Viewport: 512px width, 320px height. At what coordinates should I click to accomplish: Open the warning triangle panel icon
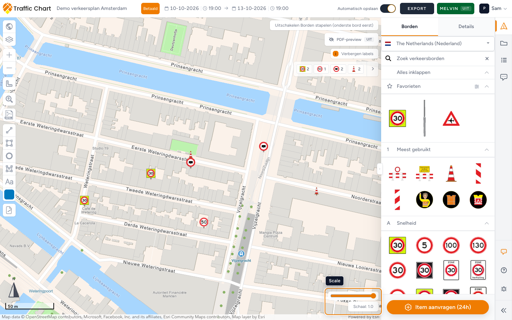click(504, 26)
